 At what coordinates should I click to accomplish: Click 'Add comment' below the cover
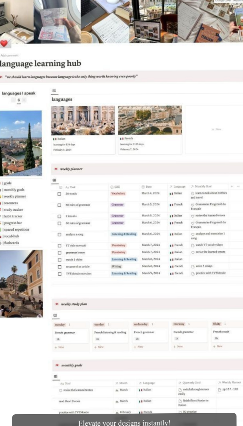pos(9,56)
